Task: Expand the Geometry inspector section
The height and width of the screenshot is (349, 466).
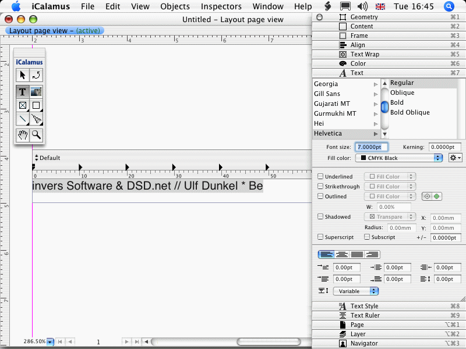Action: (x=364, y=17)
